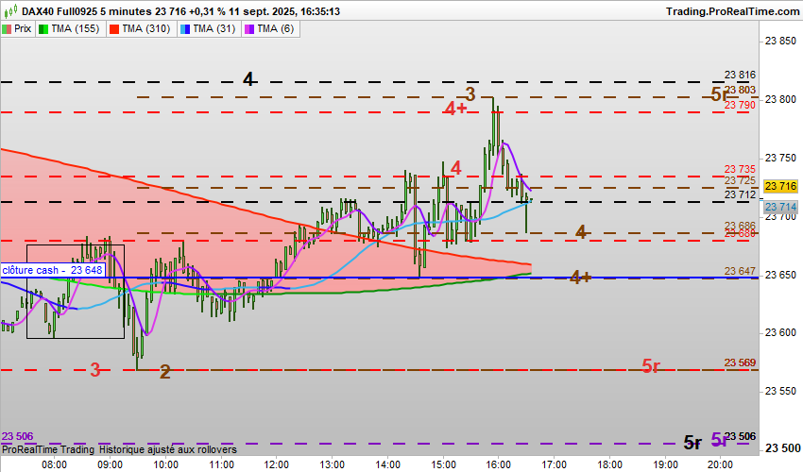Viewport: 803px width, 472px height.
Task: Click the 19:00 time axis label
Action: (665, 464)
